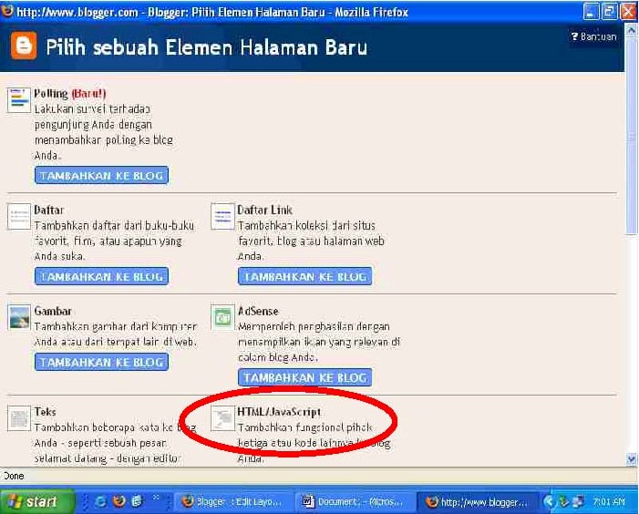Screen dimensions: 639x514
Task: Select the AdSense heading
Action: pos(258,311)
